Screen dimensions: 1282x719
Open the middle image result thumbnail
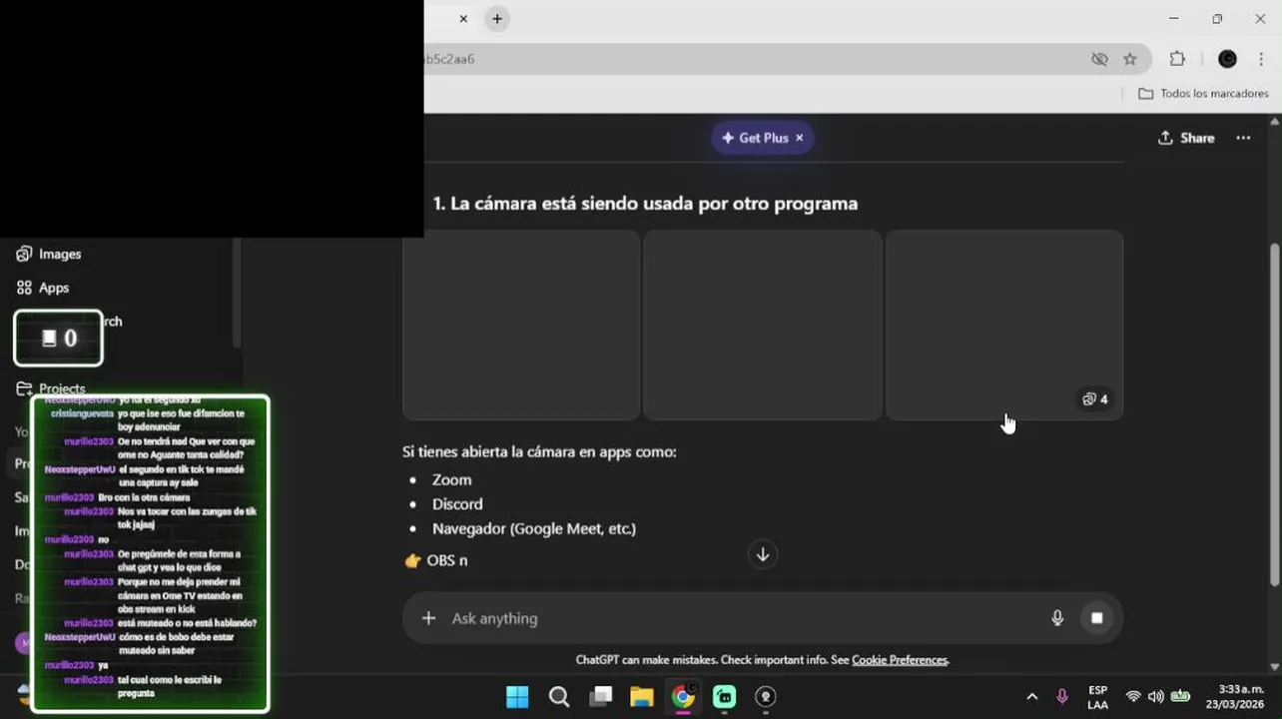(763, 325)
